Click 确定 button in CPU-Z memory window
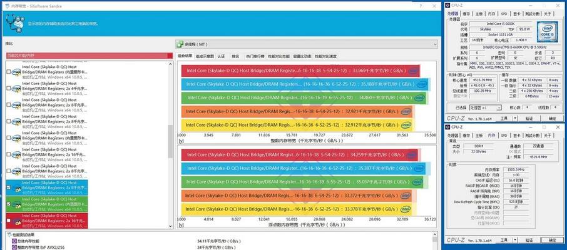The width and height of the screenshot is (567, 250). coord(552,240)
